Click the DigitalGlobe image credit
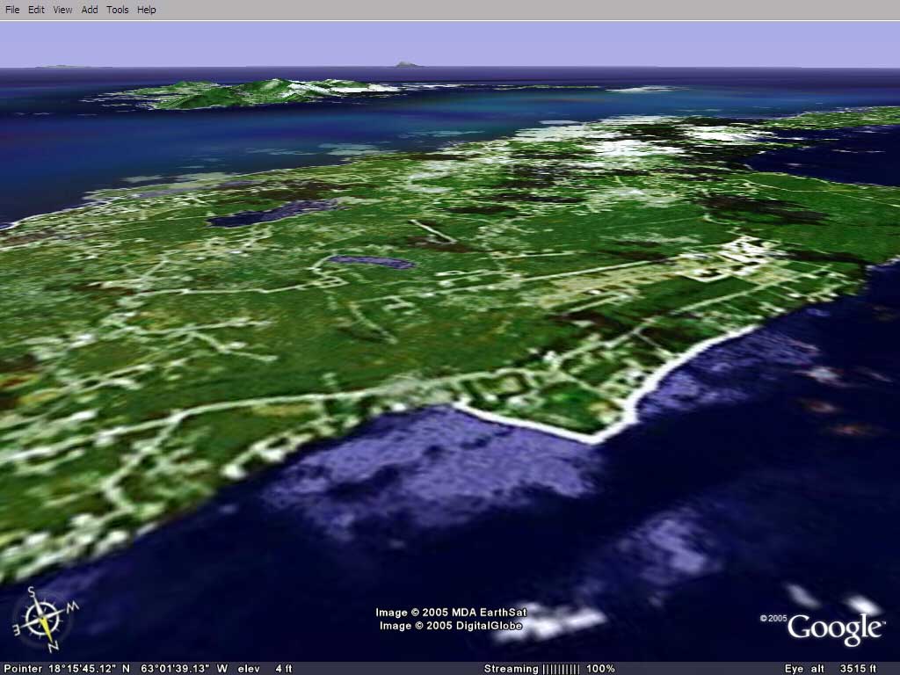 (451, 626)
